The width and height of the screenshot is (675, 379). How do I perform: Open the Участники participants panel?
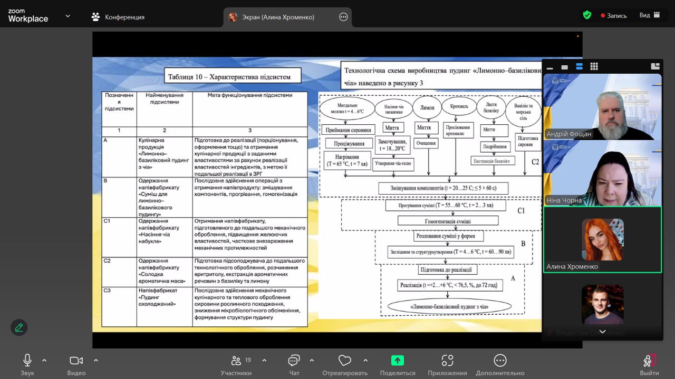point(237,364)
